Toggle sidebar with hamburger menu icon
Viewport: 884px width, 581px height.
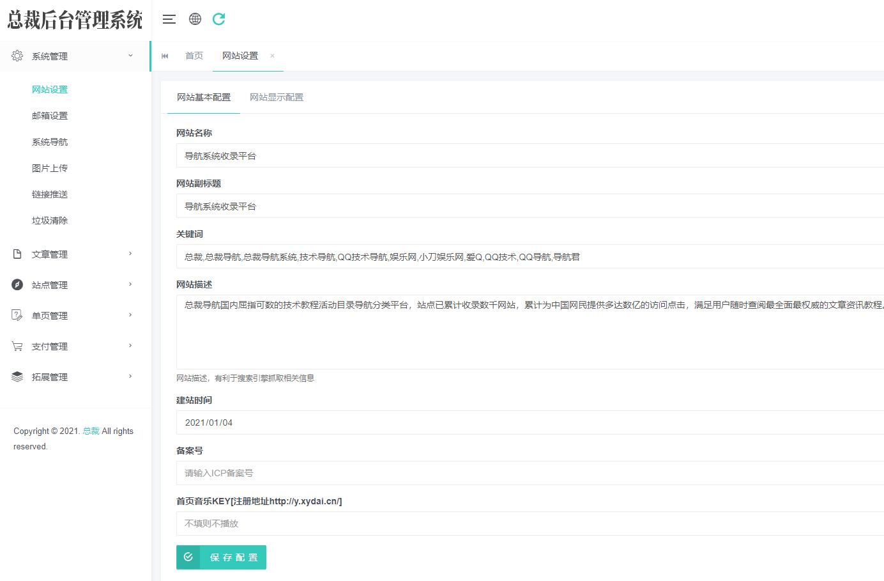click(x=169, y=19)
